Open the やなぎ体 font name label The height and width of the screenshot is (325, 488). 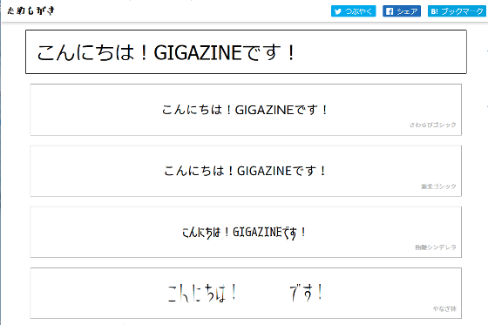pyautogui.click(x=444, y=308)
